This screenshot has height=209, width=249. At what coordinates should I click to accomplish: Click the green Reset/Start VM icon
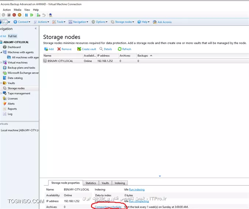(x=32, y=15)
